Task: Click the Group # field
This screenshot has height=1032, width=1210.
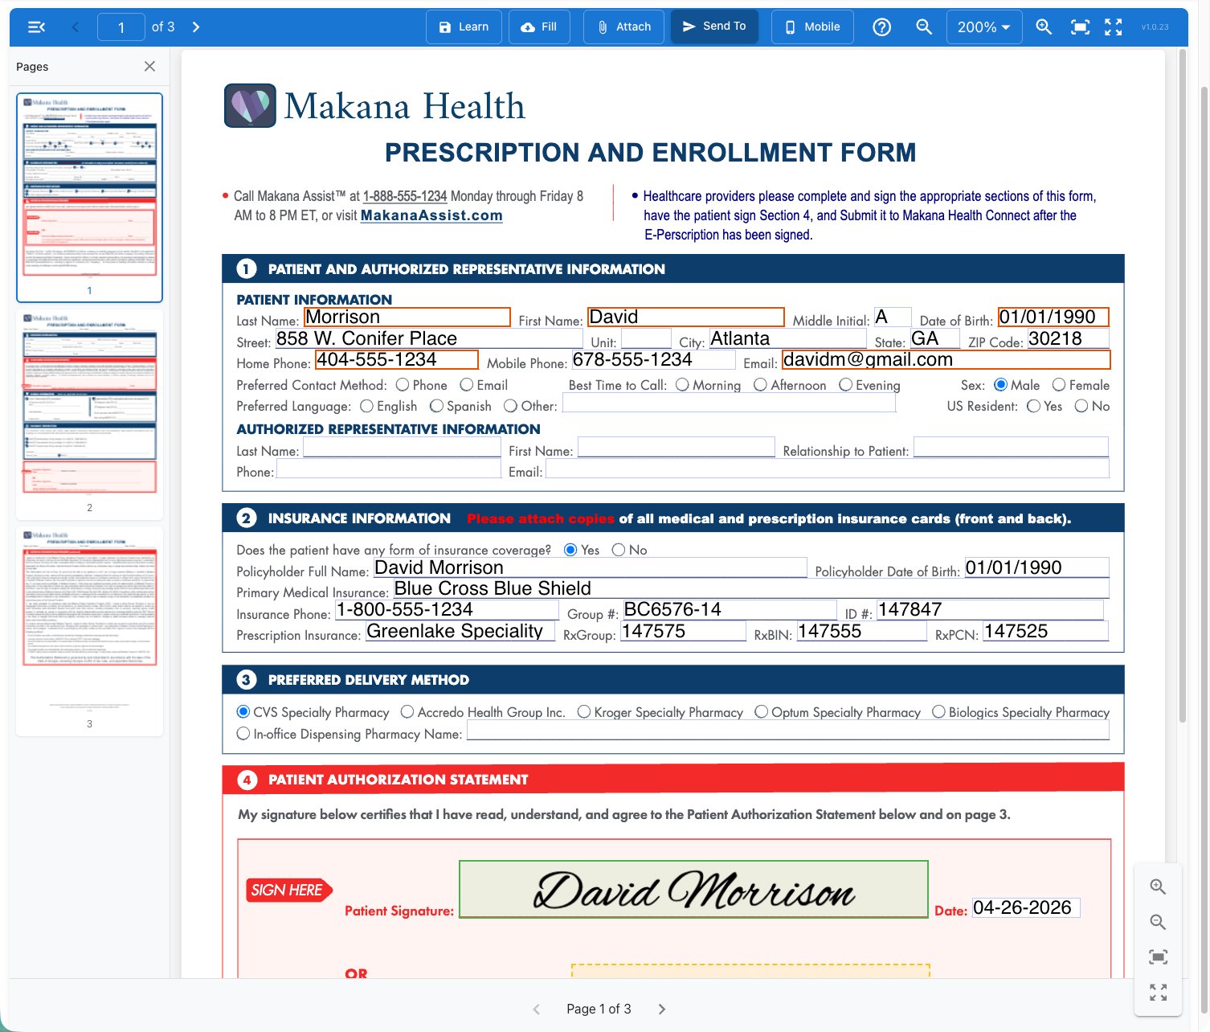Action: pyautogui.click(x=730, y=609)
